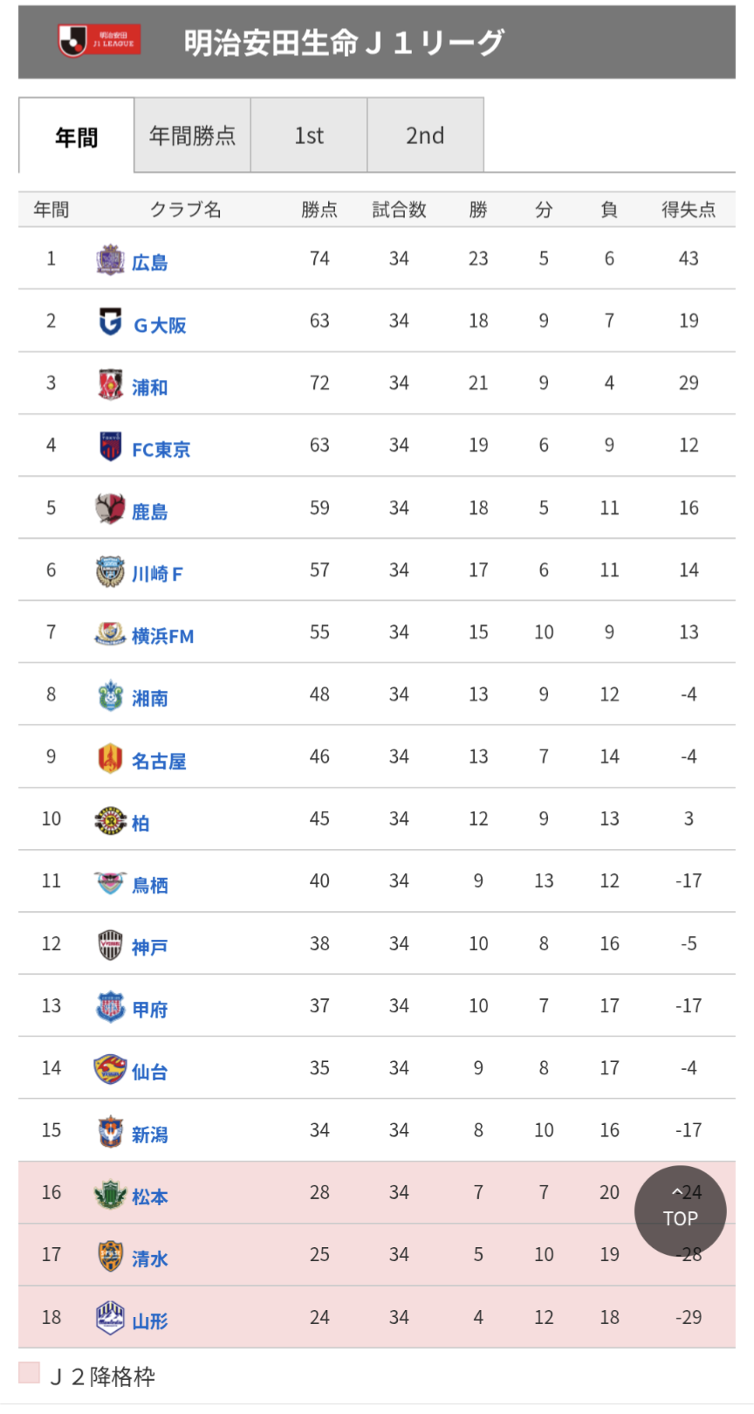
Task: Click the Urawa (浦和) club crest
Action: 110,384
